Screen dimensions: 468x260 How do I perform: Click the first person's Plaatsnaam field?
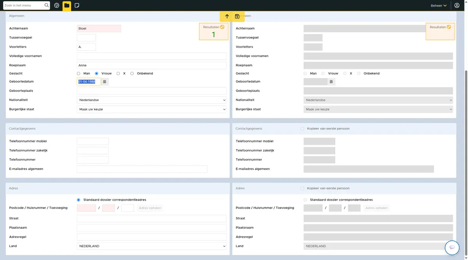[x=152, y=228]
